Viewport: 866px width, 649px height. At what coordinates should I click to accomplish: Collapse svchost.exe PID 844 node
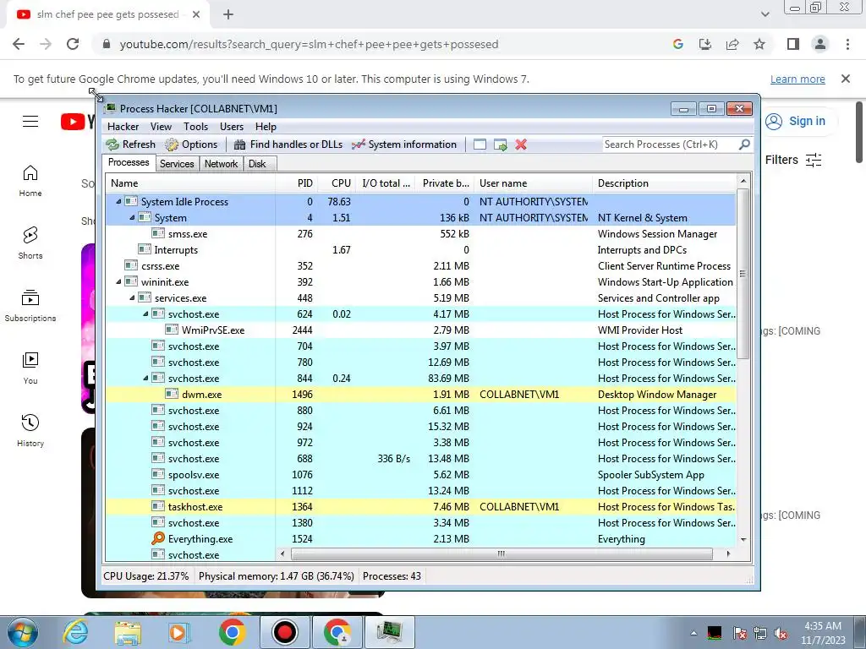point(145,379)
